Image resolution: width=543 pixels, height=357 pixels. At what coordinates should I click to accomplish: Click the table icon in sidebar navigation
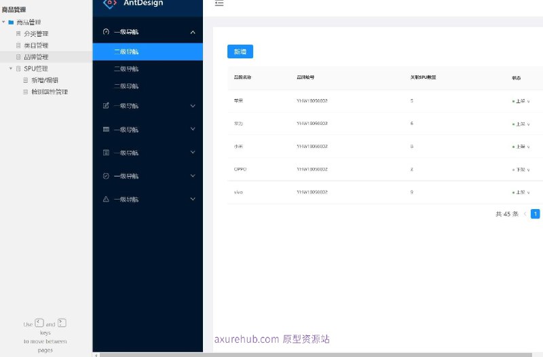[x=106, y=129]
